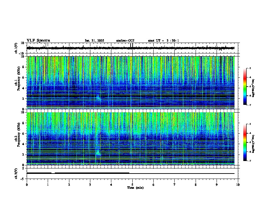Click the "ch.3(V)" axis label
The width and height of the screenshot is (268, 207).
[16, 174]
